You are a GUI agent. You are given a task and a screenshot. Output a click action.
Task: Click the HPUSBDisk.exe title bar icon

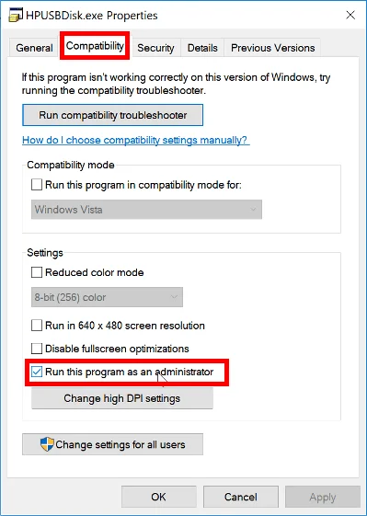point(16,15)
